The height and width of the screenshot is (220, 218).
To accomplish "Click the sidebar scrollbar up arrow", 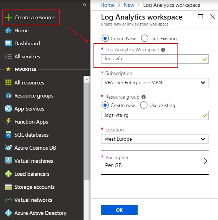I will pyautogui.click(x=87, y=79).
